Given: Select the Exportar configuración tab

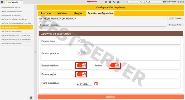Looking at the screenshot, I should (100, 13).
